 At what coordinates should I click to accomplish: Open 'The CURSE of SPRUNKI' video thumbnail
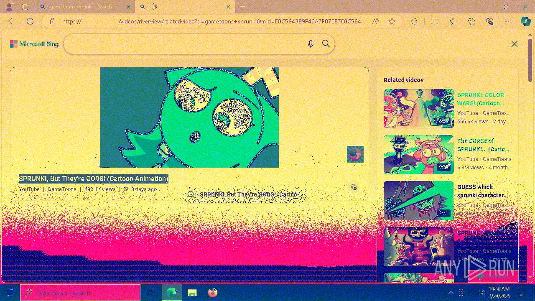point(419,154)
